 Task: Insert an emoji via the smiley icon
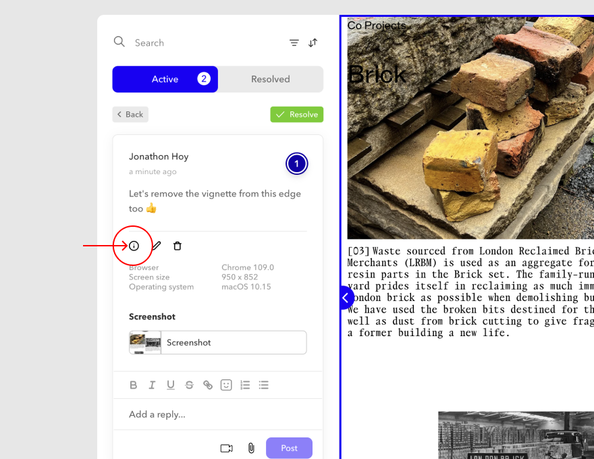226,385
